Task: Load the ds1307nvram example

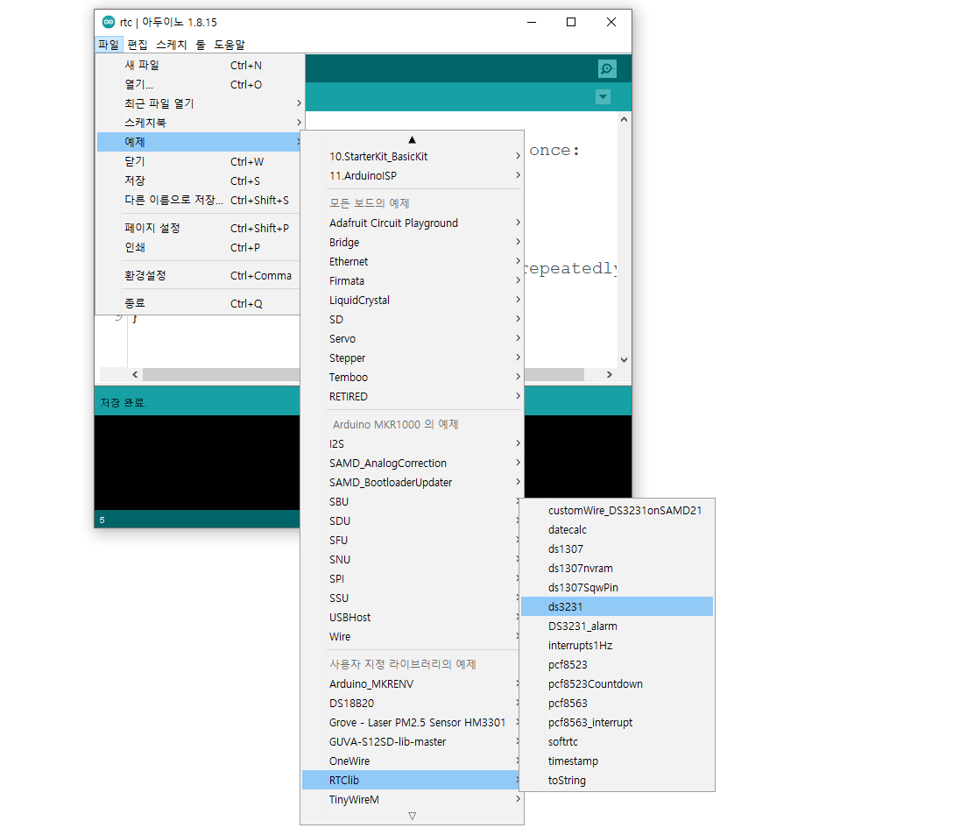Action: click(617, 568)
